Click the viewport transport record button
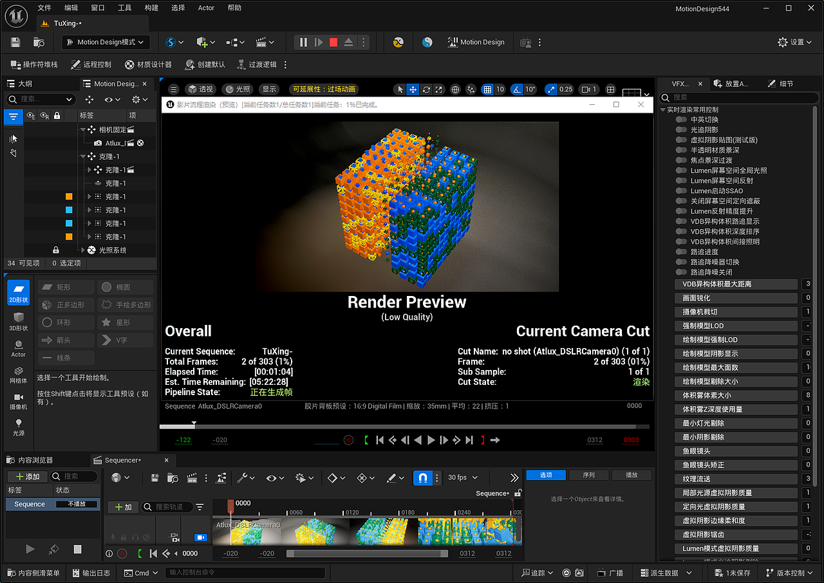This screenshot has width=824, height=583. 348,440
